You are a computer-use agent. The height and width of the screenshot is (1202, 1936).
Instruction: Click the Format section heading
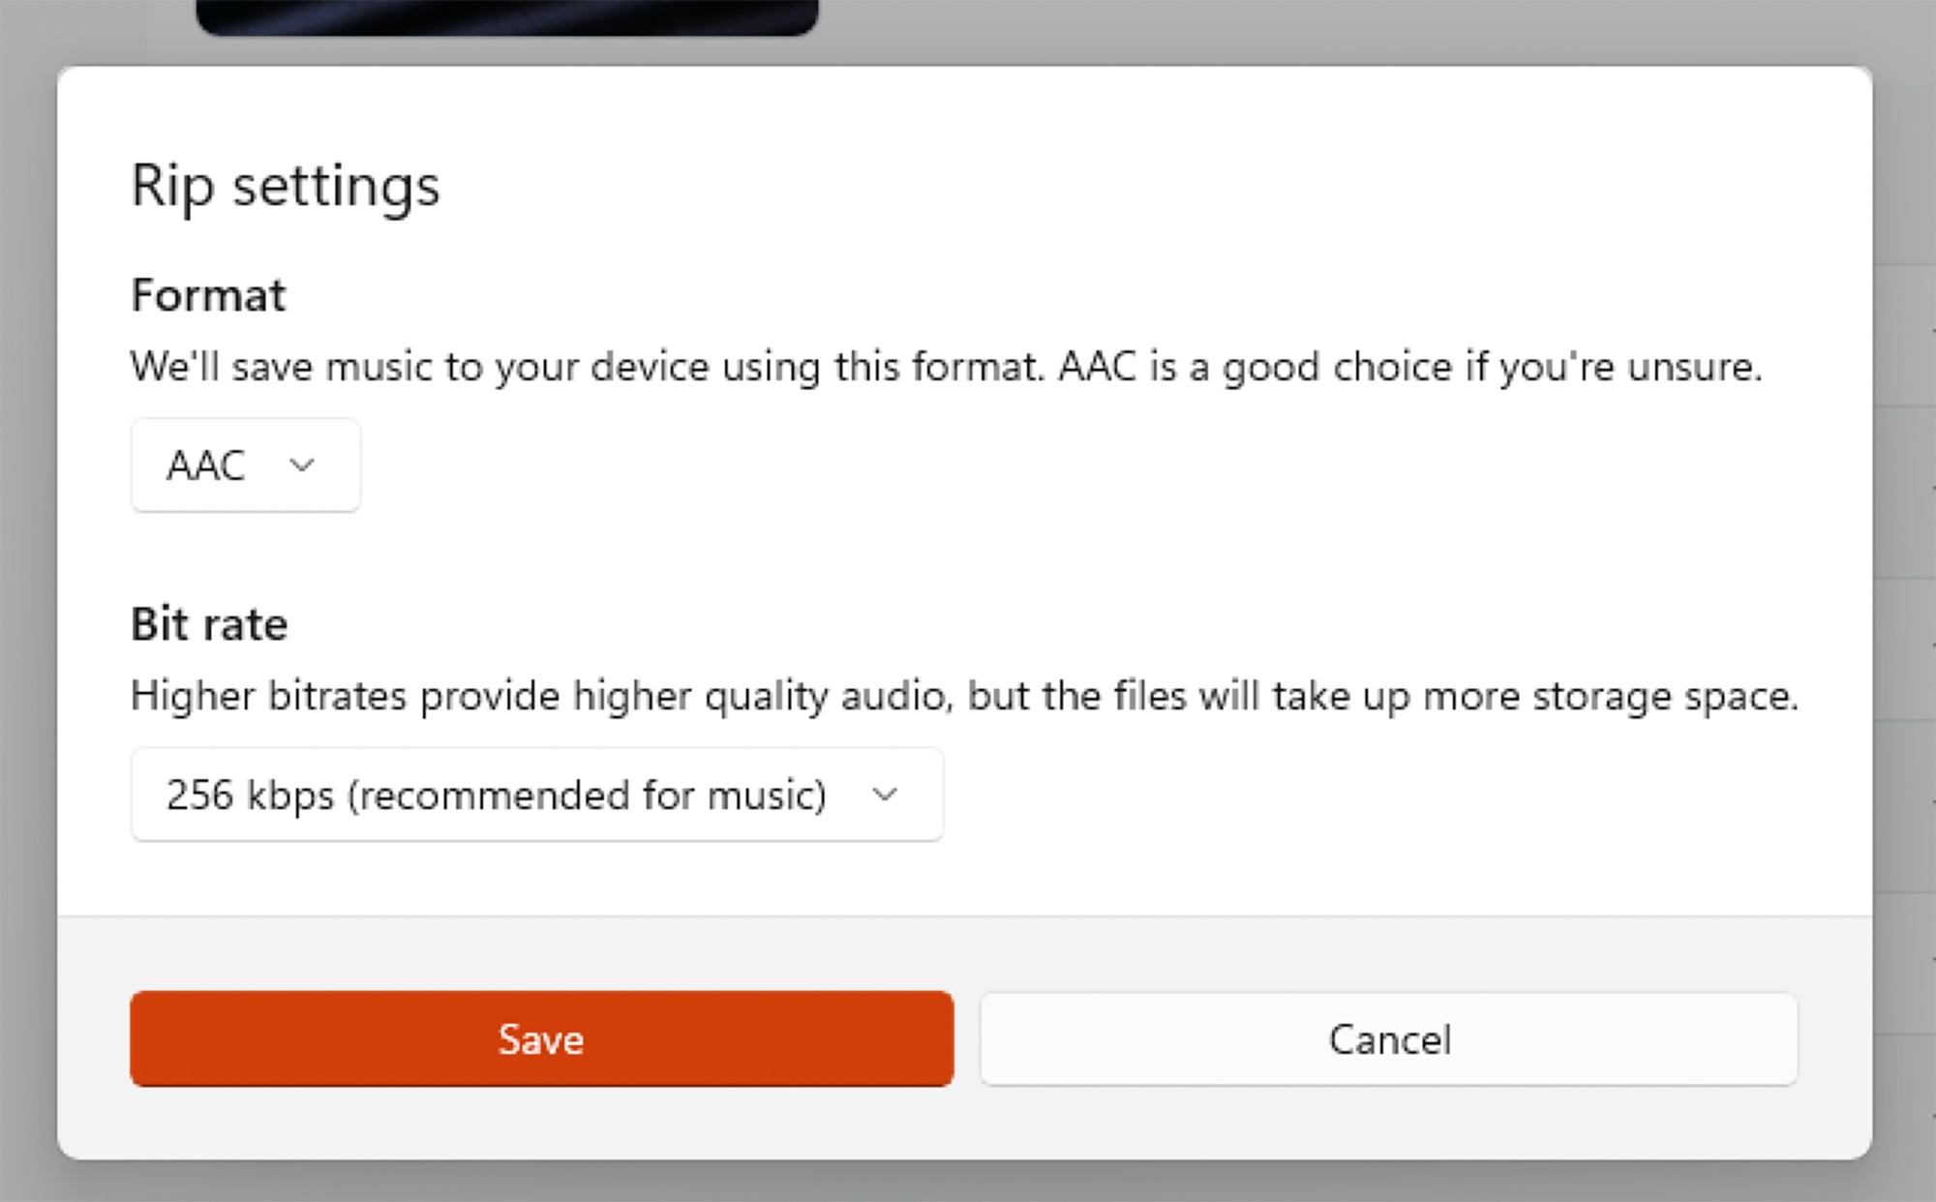pos(209,295)
